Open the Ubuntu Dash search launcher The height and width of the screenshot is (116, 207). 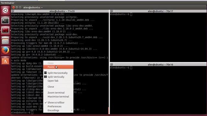tap(5, 10)
